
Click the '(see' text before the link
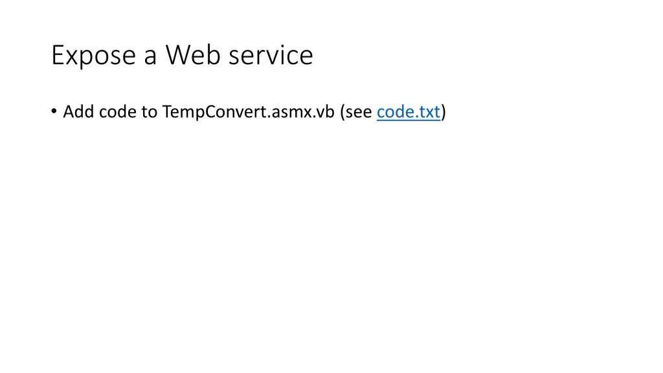[356, 112]
